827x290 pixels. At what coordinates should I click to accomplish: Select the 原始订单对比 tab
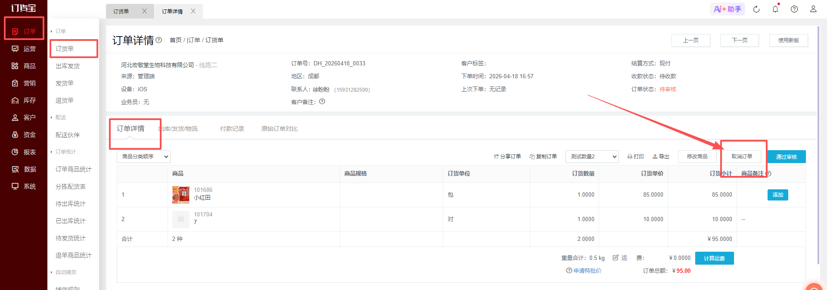click(280, 129)
